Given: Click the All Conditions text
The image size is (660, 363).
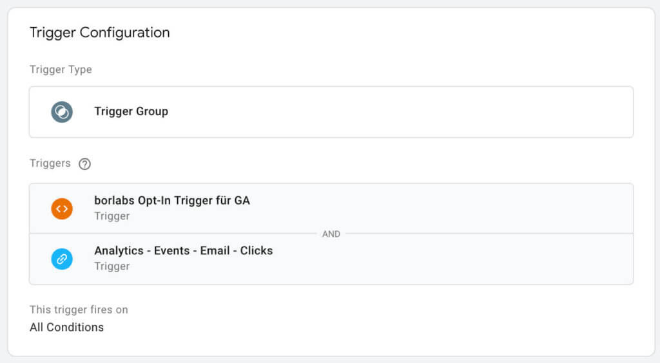Looking at the screenshot, I should tap(66, 328).
